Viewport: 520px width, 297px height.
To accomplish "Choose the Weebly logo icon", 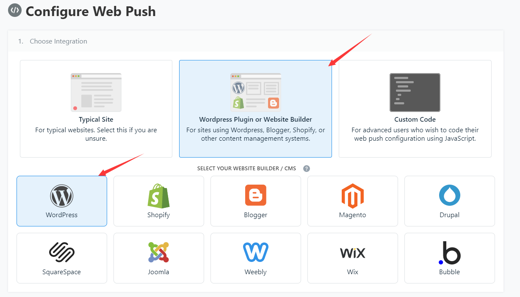I will pyautogui.click(x=256, y=253).
